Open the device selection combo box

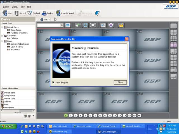pyautogui.click(x=62, y=25)
